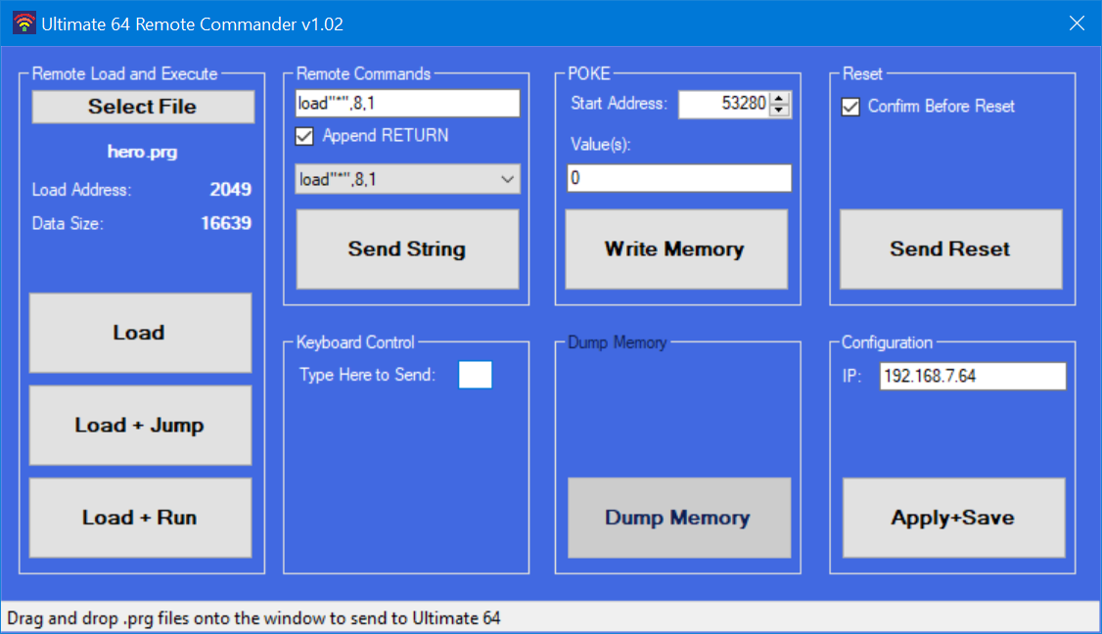
Task: Click the Load + Run button
Action: 141,518
